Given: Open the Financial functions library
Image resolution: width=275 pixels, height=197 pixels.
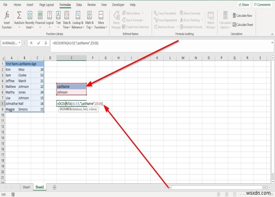Looking at the screenshot, I should 40,20.
